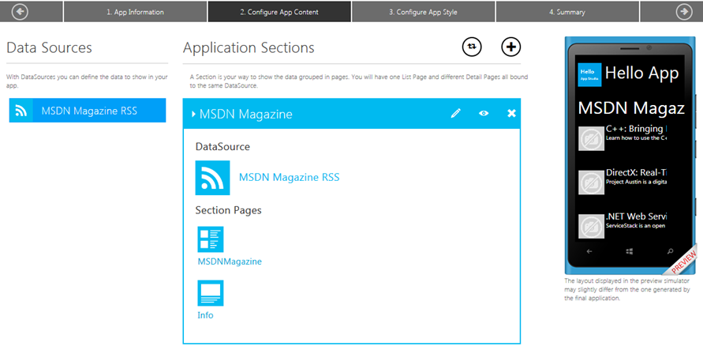
Task: Click the large RSS DataSource icon
Action: pyautogui.click(x=212, y=178)
